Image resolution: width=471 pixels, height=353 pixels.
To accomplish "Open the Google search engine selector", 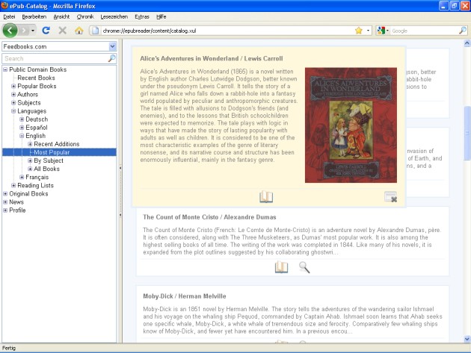I will click(x=383, y=31).
